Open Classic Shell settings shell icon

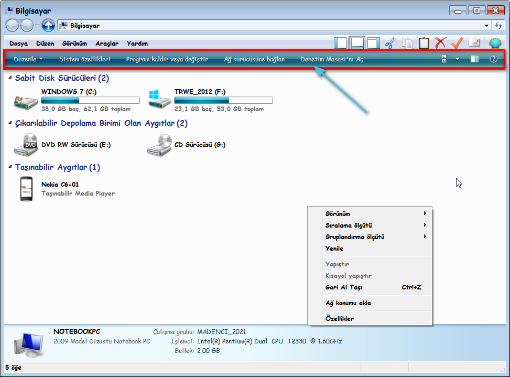[x=495, y=43]
